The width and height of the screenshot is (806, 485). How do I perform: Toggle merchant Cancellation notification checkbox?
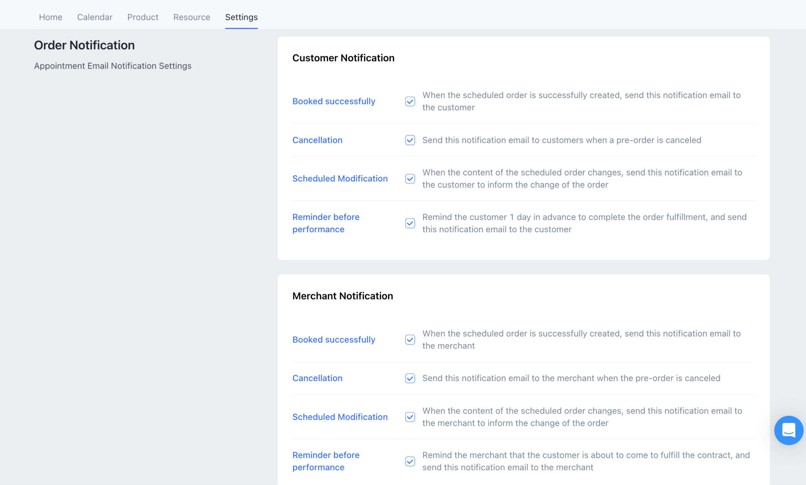pyautogui.click(x=410, y=378)
